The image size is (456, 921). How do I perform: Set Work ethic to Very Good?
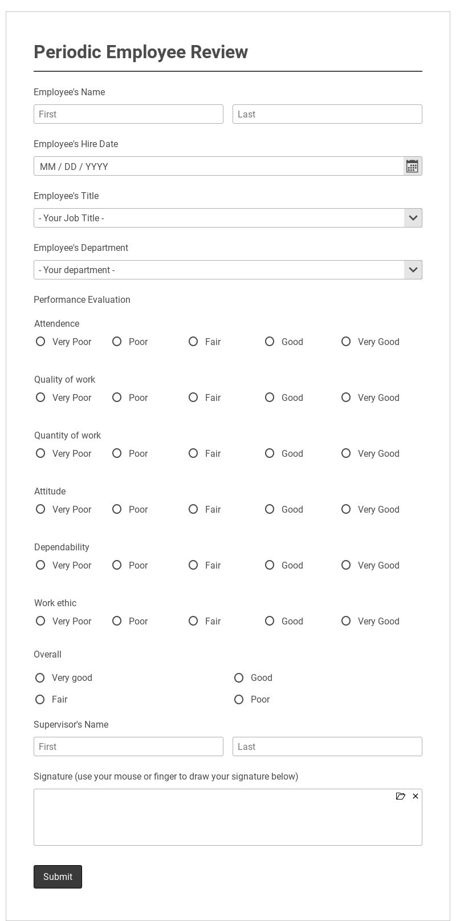click(x=346, y=621)
